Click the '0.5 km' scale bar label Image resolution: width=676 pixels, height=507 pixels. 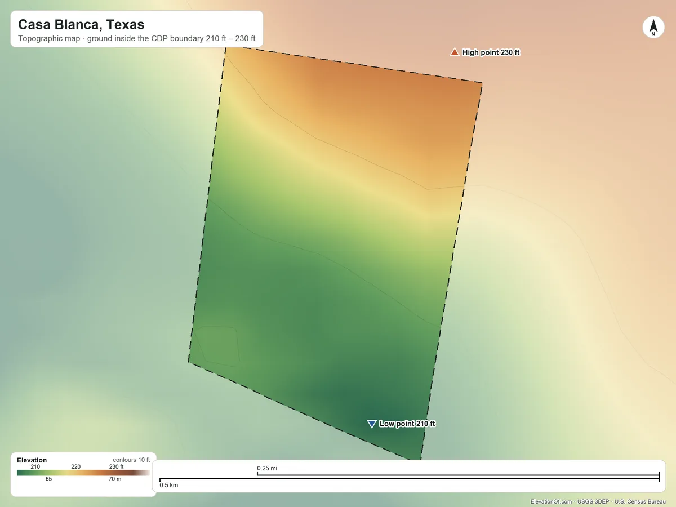point(169,485)
